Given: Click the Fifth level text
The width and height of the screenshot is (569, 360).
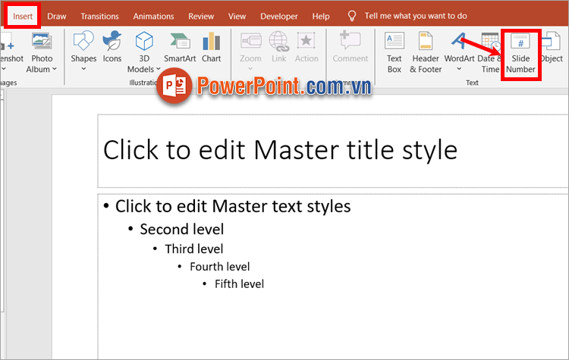Looking at the screenshot, I should (x=239, y=284).
